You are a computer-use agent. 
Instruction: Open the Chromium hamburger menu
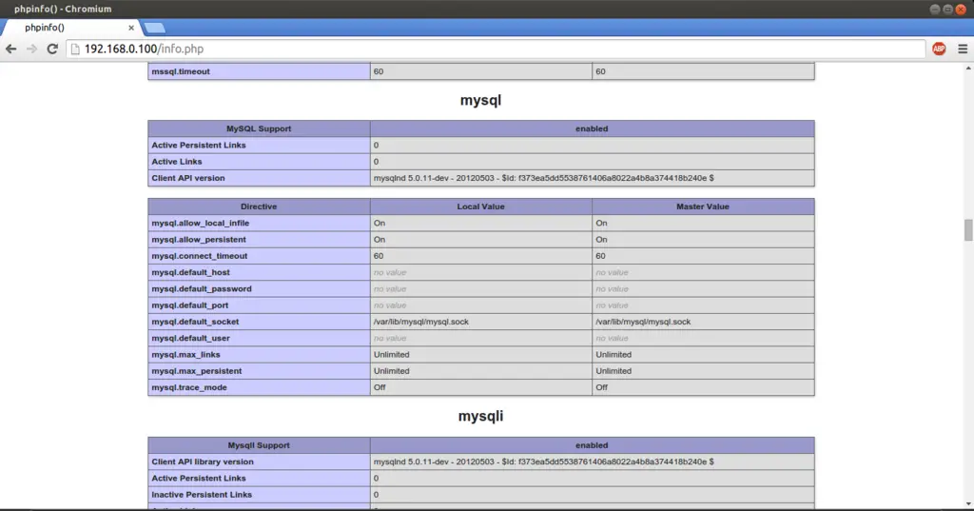pos(963,49)
